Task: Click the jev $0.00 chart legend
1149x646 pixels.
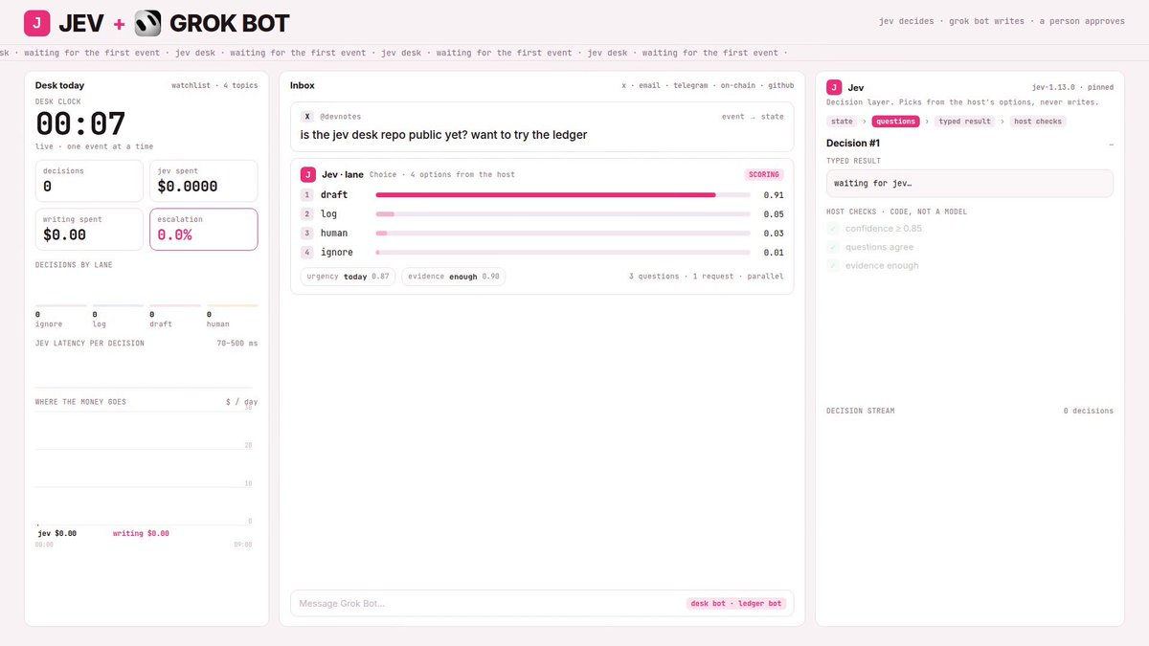Action: point(57,533)
